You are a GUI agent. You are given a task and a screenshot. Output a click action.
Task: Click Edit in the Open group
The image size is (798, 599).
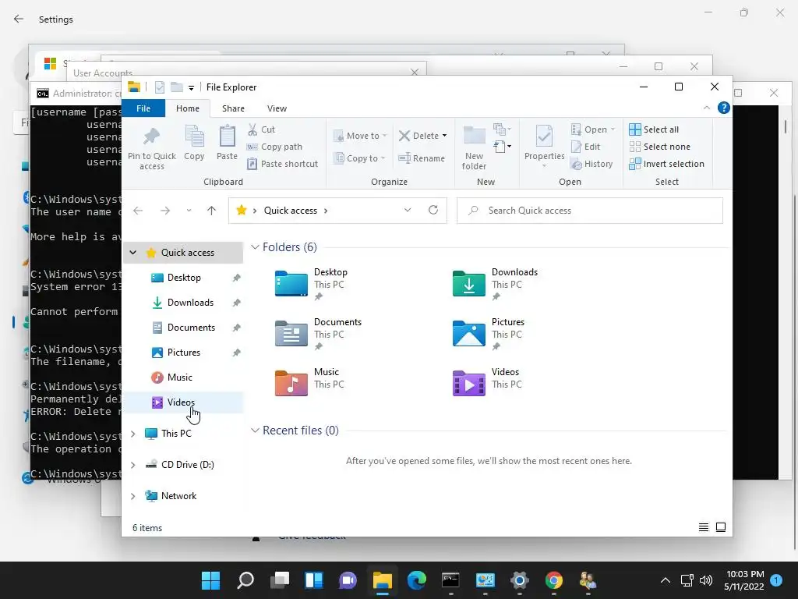[x=585, y=147]
